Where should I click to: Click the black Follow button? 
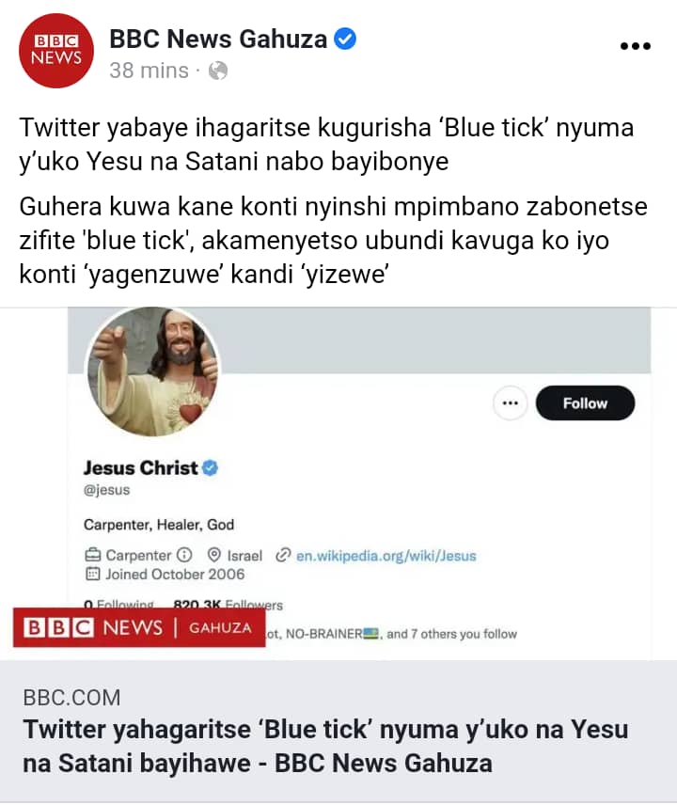585,403
